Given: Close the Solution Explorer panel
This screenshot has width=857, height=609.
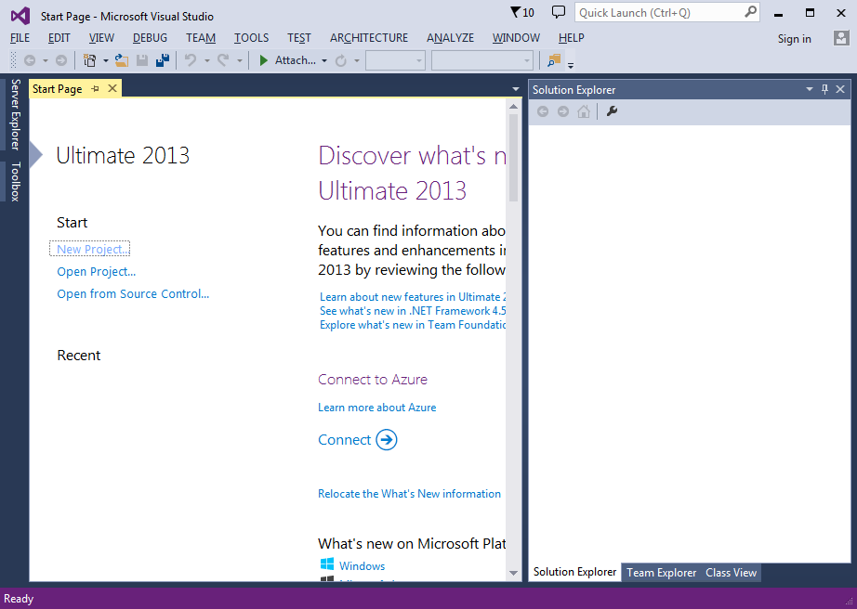Looking at the screenshot, I should coord(840,89).
